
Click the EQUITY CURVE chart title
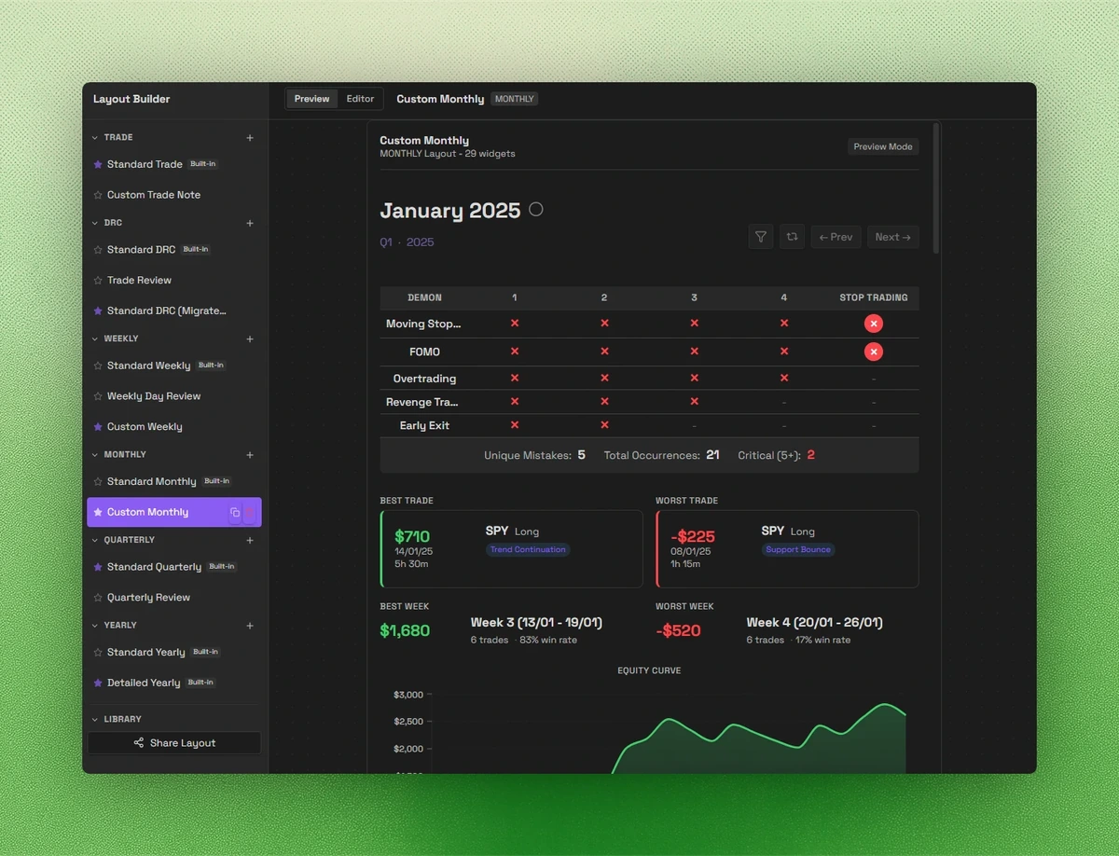tap(649, 670)
